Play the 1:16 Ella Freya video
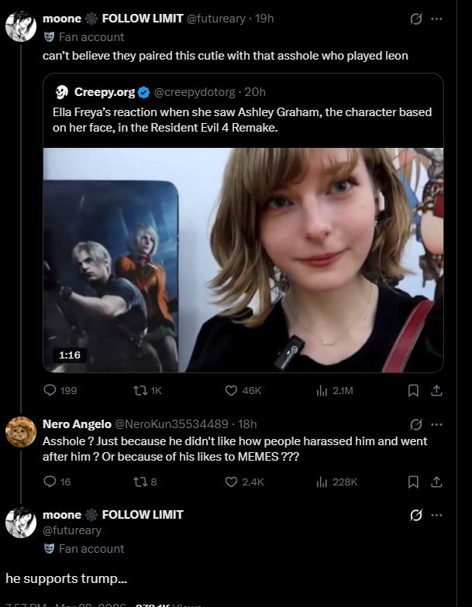This screenshot has height=607, width=472. click(x=243, y=260)
